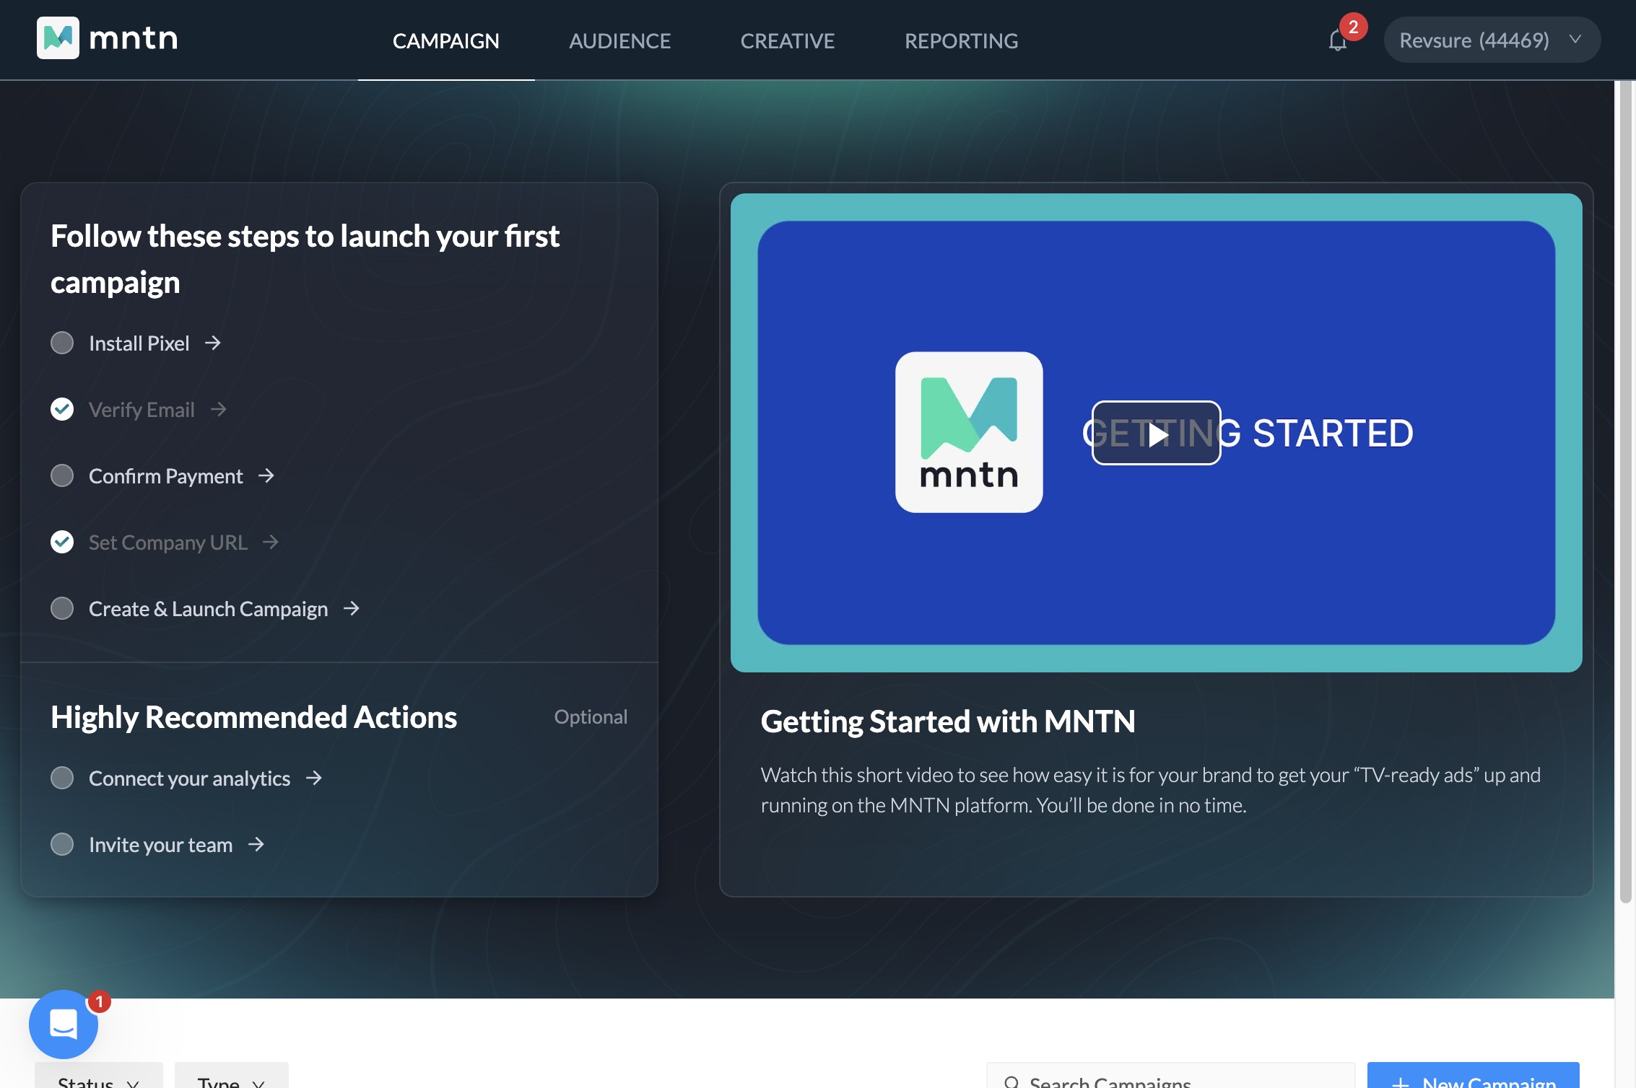Click the New Campaign button
Screen dimensions: 1636x1088
(1473, 1079)
